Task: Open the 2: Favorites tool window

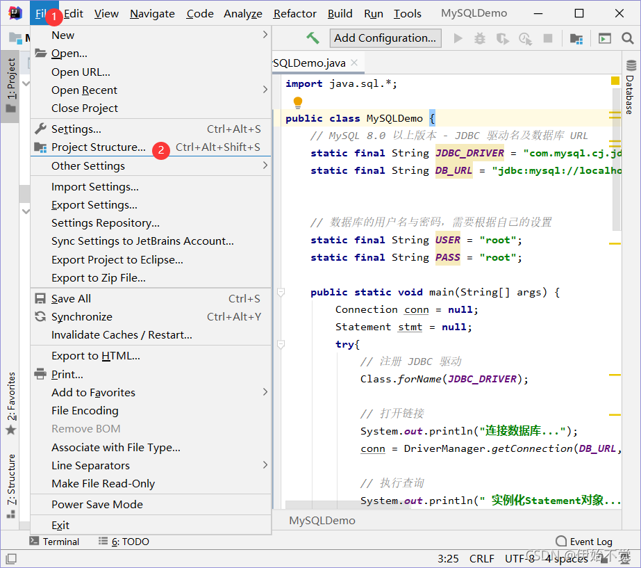Action: (x=10, y=403)
